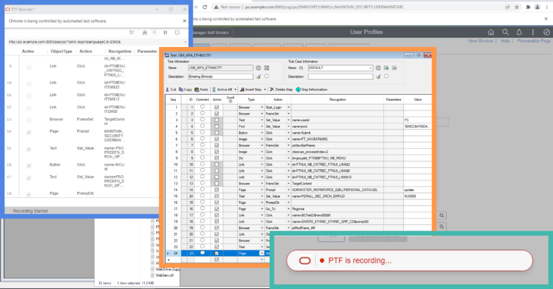
Task: Reload the Chrome page
Action: click(205, 7)
